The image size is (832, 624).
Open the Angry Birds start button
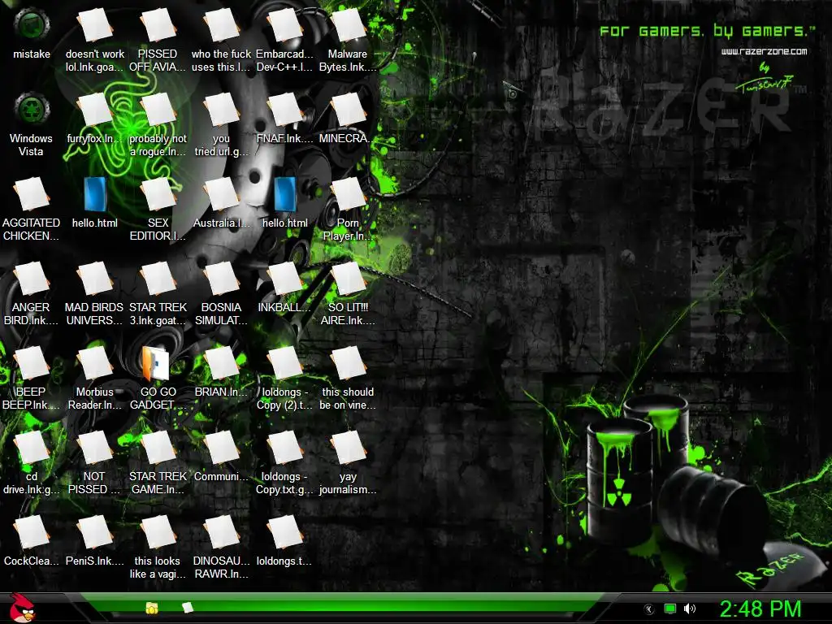point(23,608)
